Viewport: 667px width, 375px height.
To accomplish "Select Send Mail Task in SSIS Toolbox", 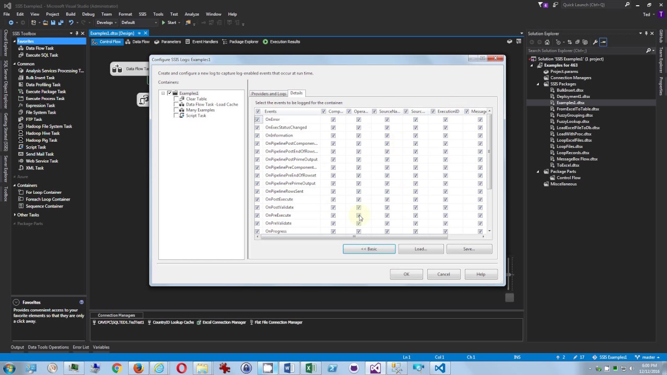I will (x=40, y=154).
